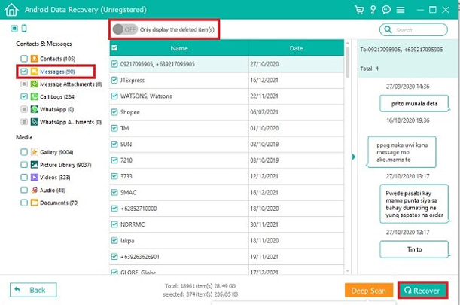Viewport: 460px width, 305px height.
Task: Check the Audio (48) checkbox
Action: point(24,190)
